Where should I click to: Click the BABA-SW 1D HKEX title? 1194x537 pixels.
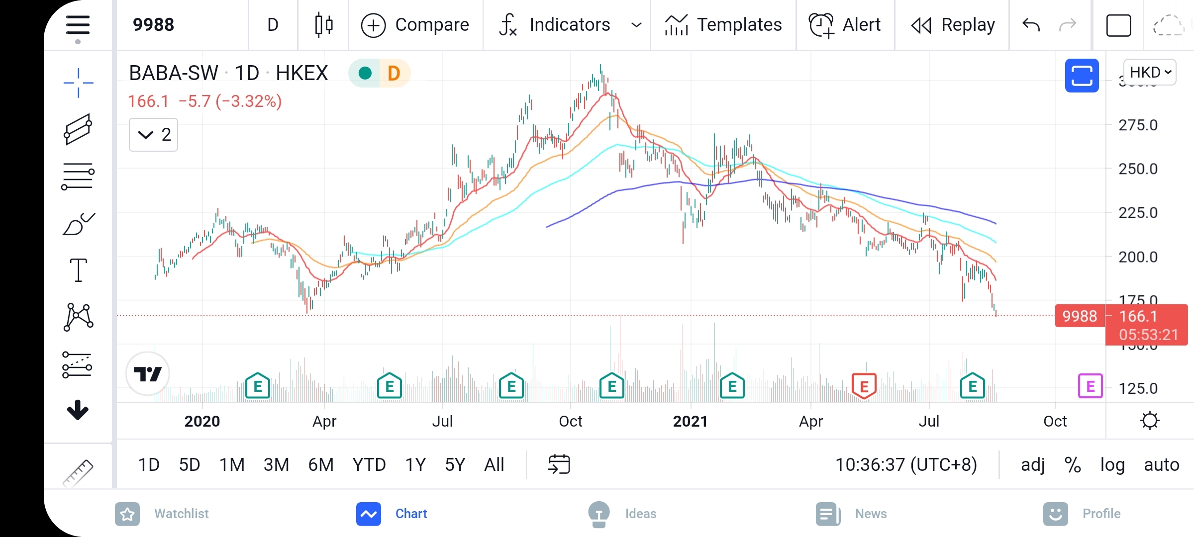pyautogui.click(x=228, y=74)
